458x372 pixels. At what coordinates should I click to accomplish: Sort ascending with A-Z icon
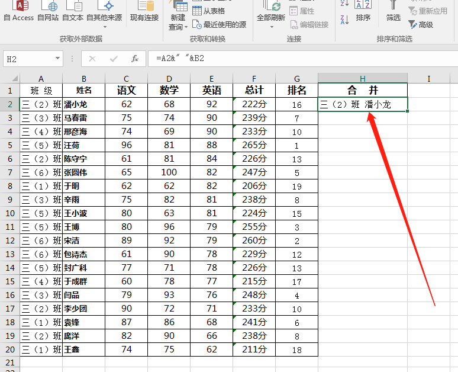[344, 4]
